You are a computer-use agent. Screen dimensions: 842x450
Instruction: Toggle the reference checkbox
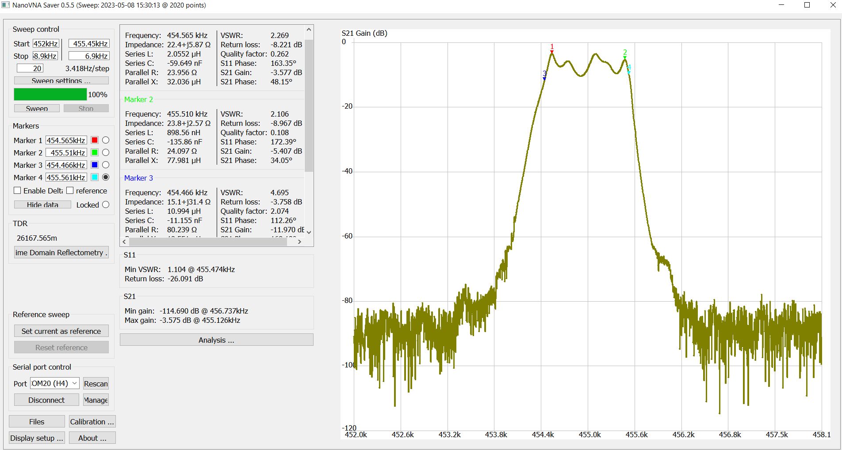click(70, 191)
